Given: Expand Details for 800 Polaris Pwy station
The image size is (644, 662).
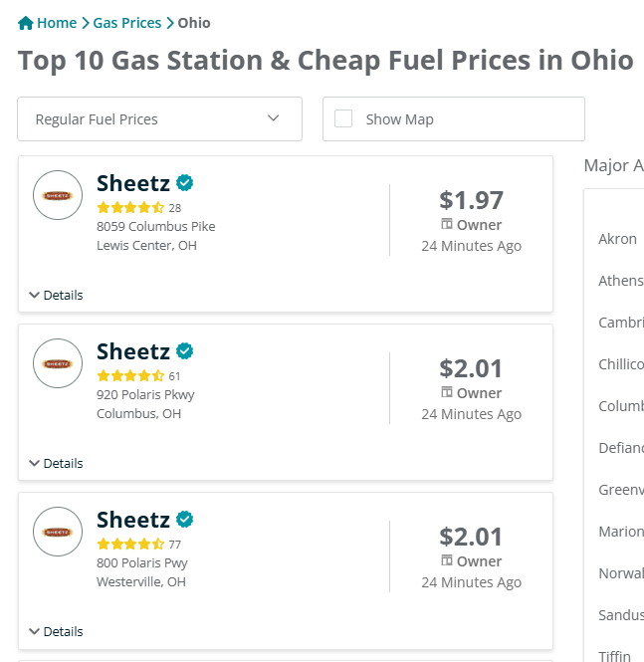Looking at the screenshot, I should tap(56, 631).
